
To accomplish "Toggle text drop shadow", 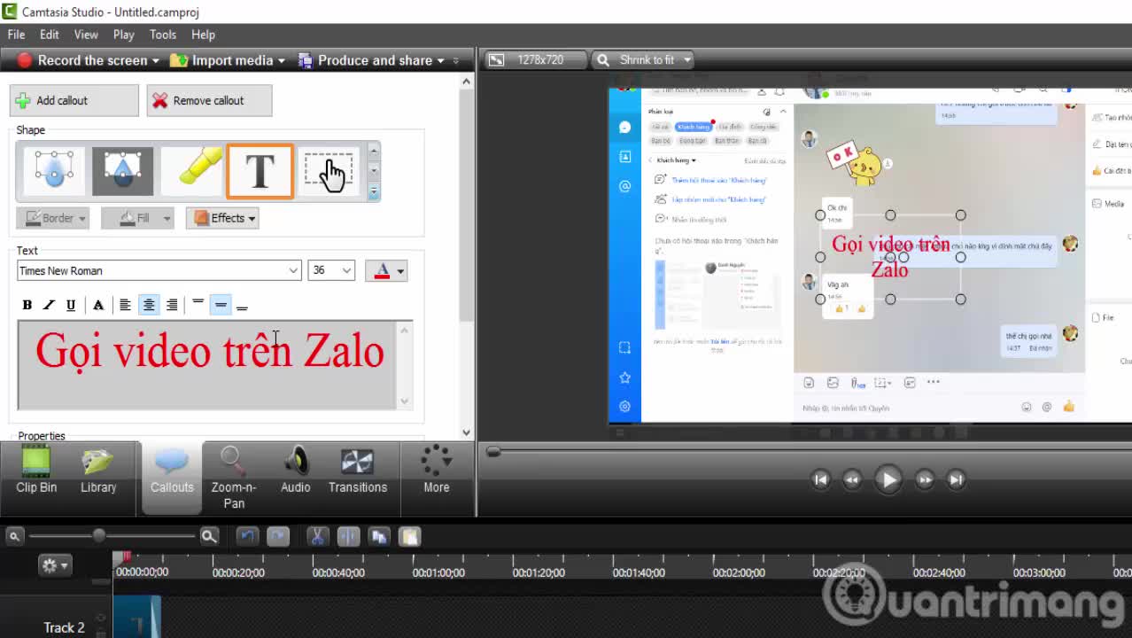I will tap(98, 305).
